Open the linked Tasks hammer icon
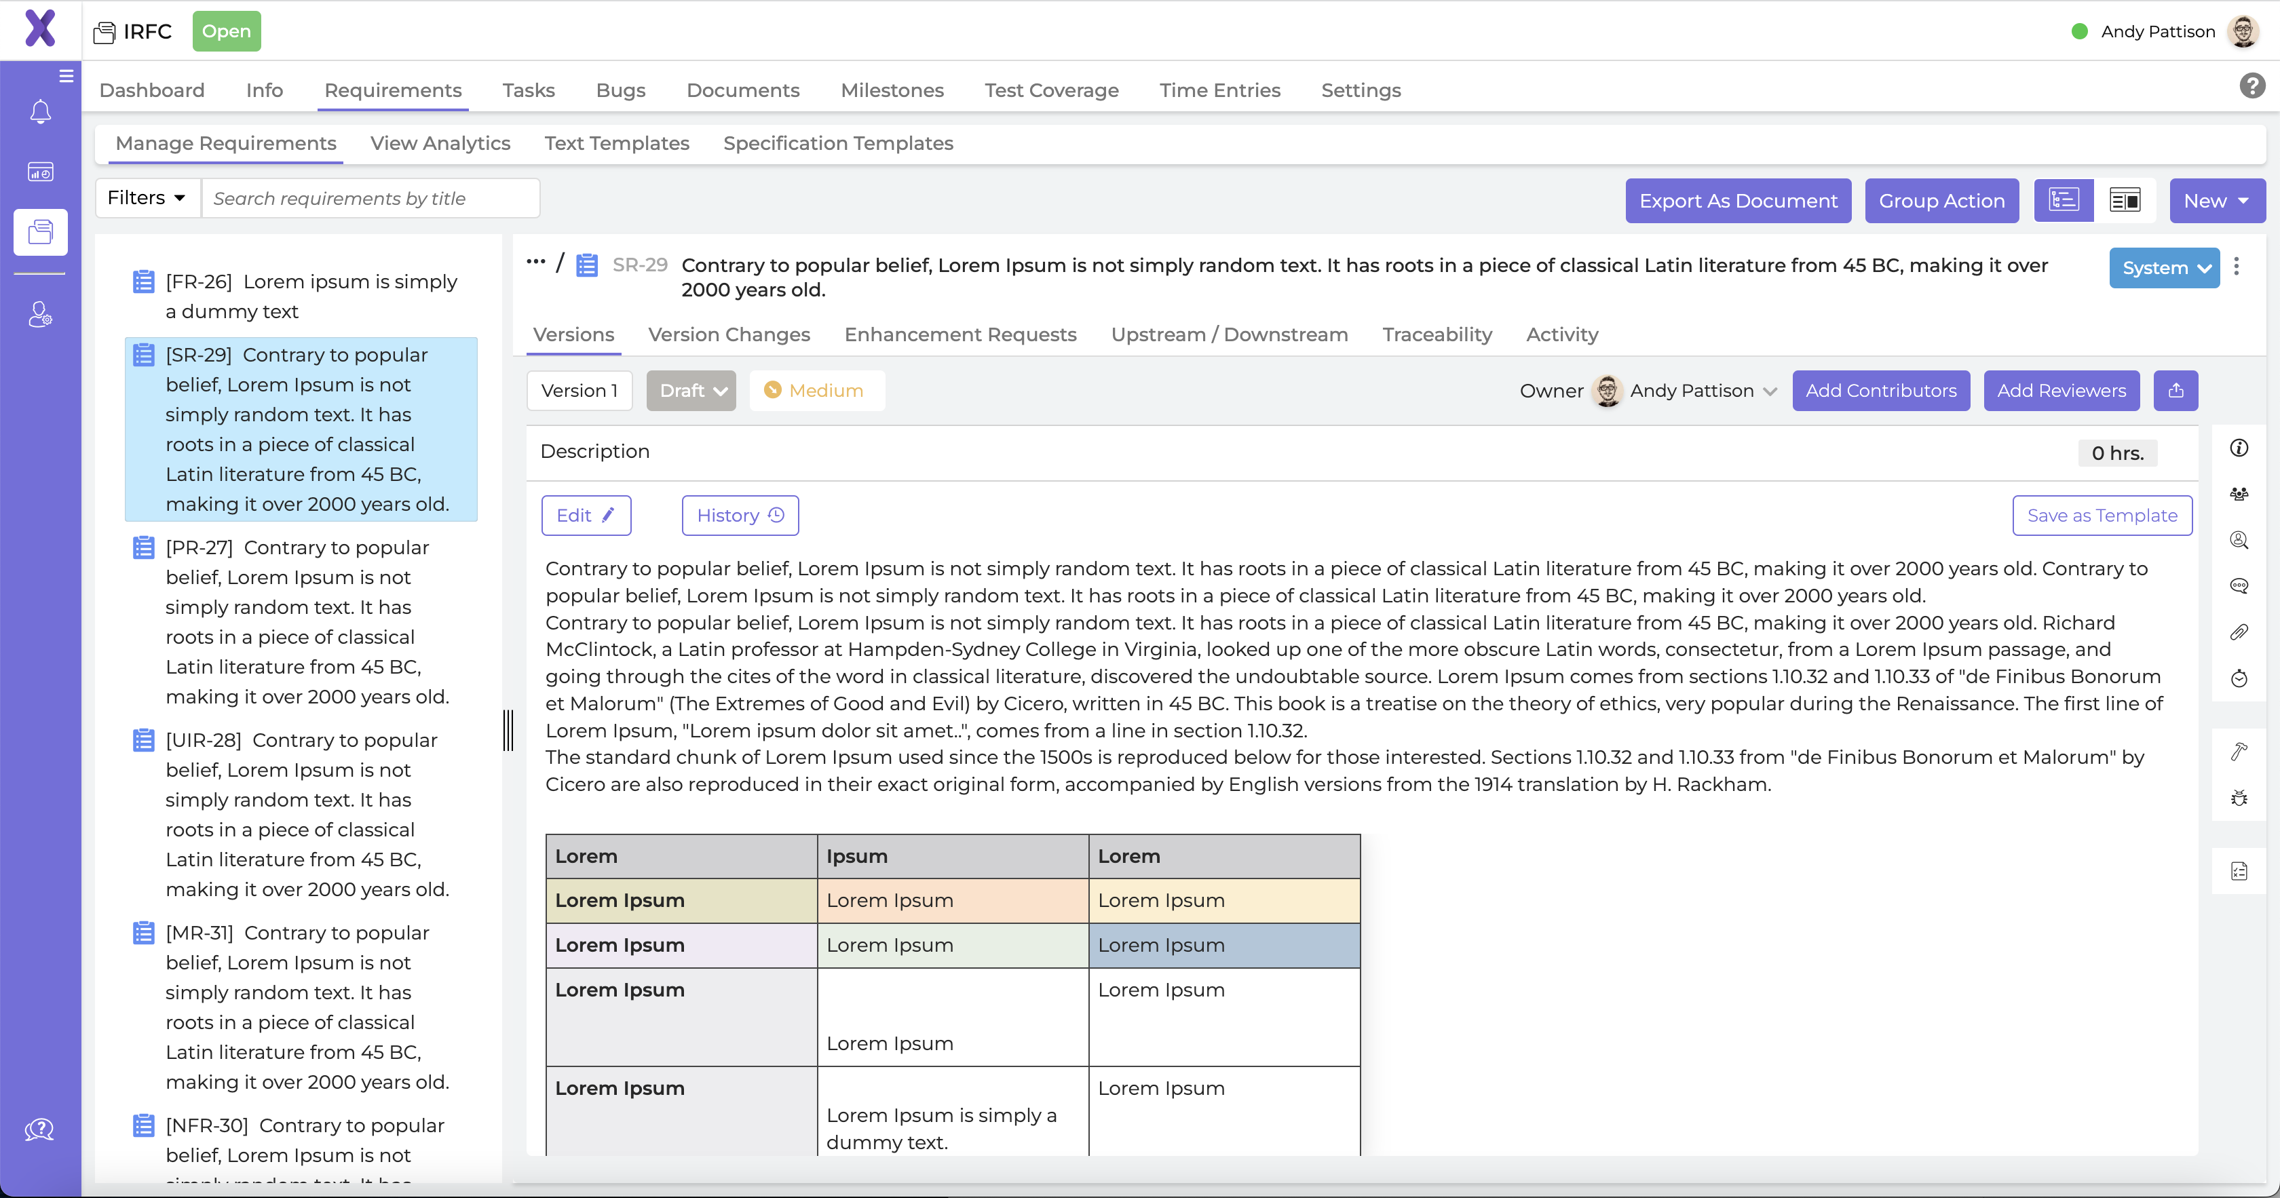 (2240, 751)
